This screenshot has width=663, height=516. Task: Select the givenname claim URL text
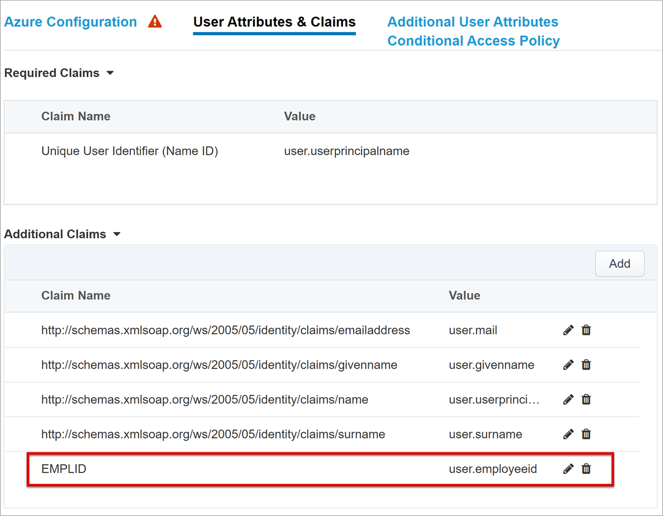point(219,365)
